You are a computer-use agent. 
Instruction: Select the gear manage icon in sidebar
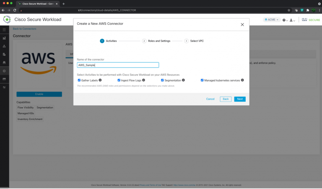tap(4, 71)
